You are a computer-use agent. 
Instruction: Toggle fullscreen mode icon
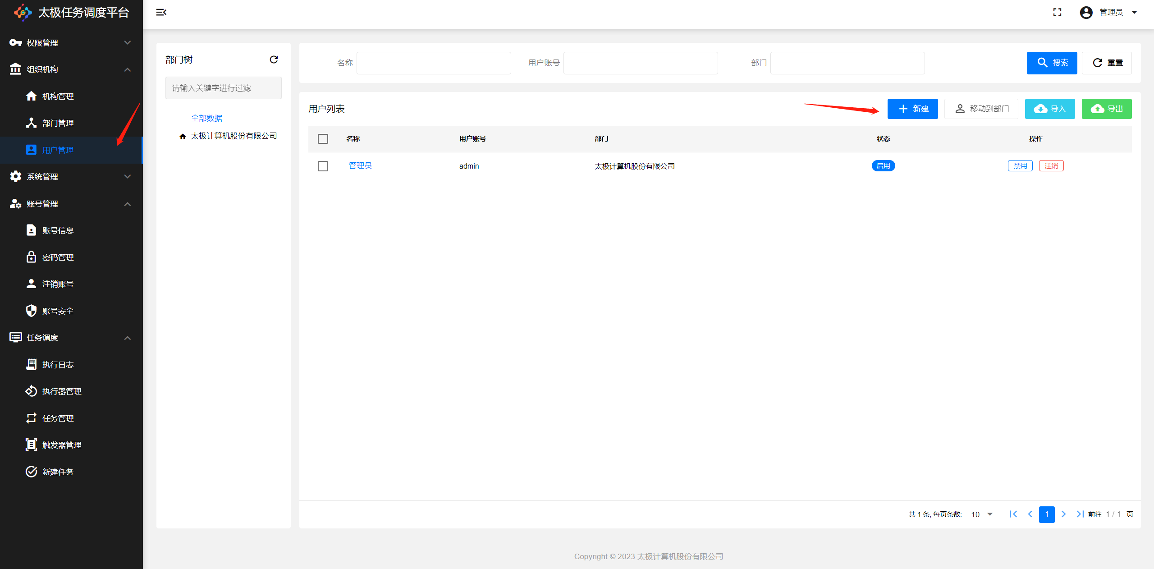(x=1057, y=12)
